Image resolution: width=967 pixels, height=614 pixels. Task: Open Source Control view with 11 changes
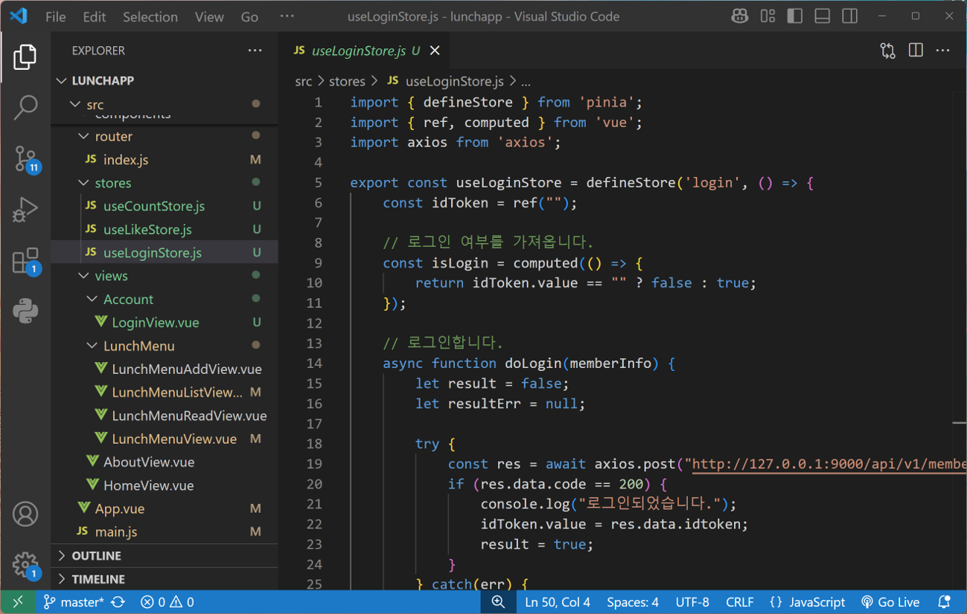(x=25, y=159)
